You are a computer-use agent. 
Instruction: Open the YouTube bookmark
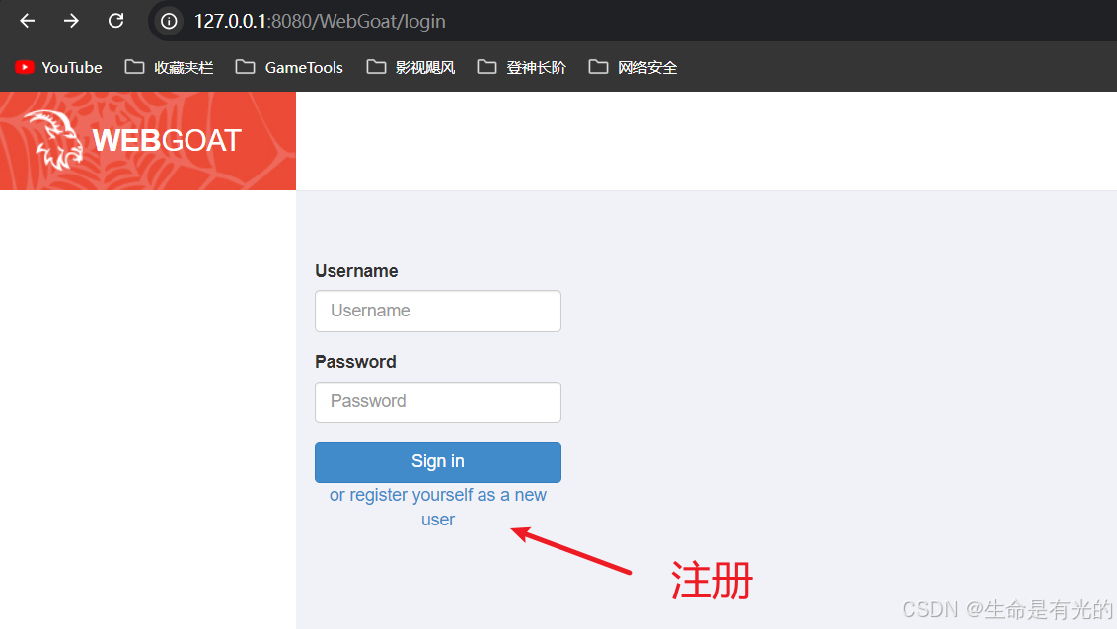[58, 68]
